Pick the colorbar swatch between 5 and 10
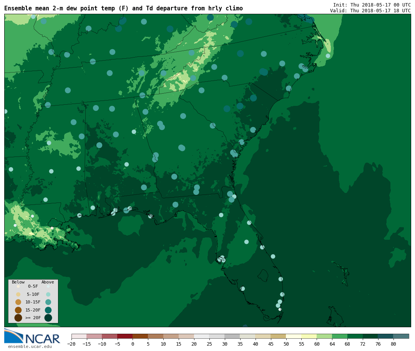Image resolution: width=415 pixels, height=351 pixels. [156, 336]
